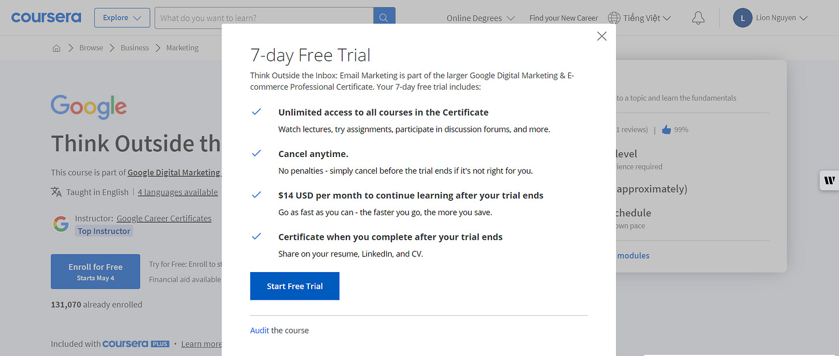Click the Top Instructor badge
The image size is (839, 356).
click(104, 231)
